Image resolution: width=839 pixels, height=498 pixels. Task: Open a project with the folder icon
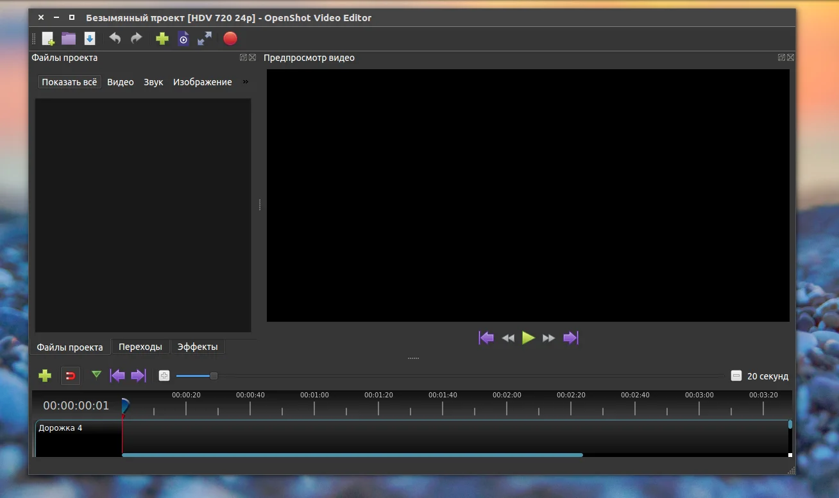point(69,38)
